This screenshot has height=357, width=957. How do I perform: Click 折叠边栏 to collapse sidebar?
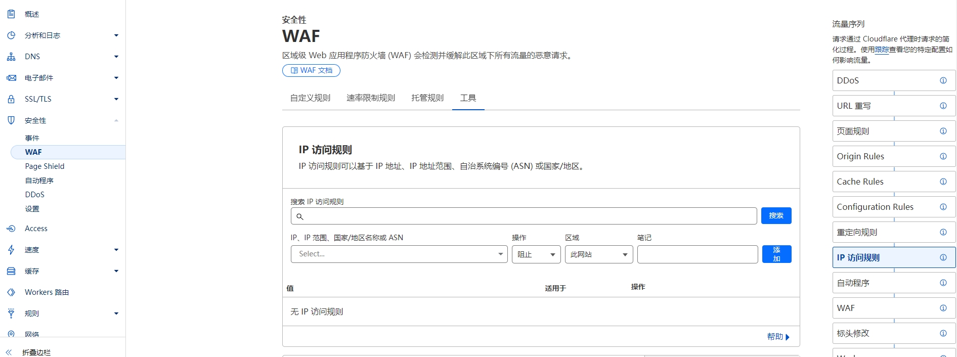pyautogui.click(x=36, y=352)
